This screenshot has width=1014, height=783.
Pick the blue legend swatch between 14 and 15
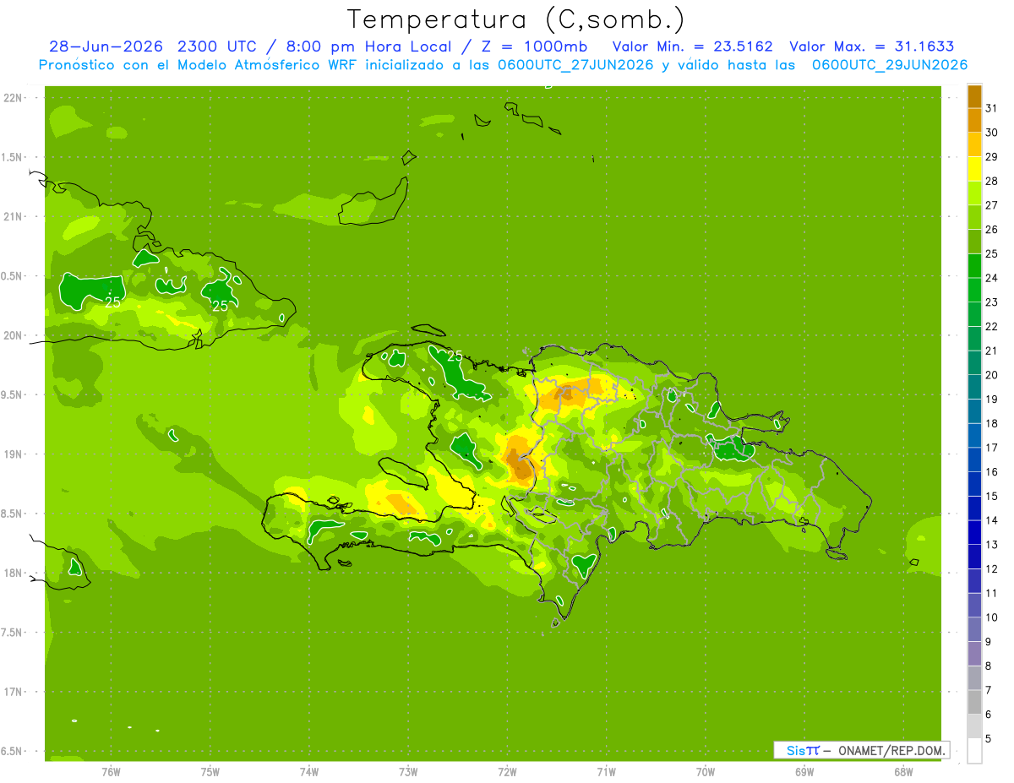974,508
